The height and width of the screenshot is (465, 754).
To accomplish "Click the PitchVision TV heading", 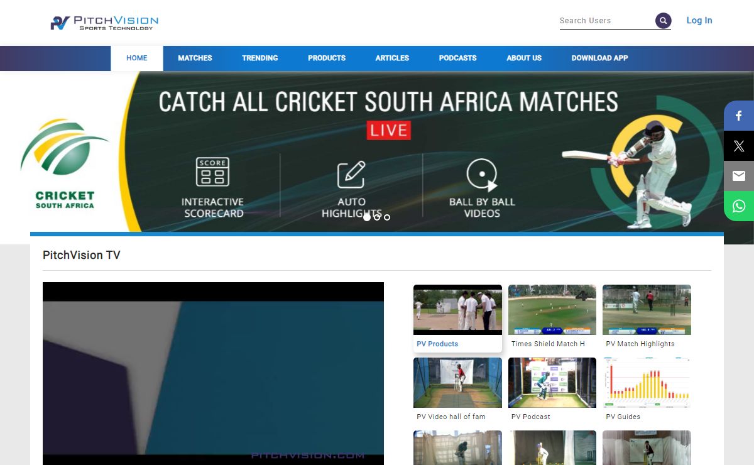I will click(x=82, y=255).
